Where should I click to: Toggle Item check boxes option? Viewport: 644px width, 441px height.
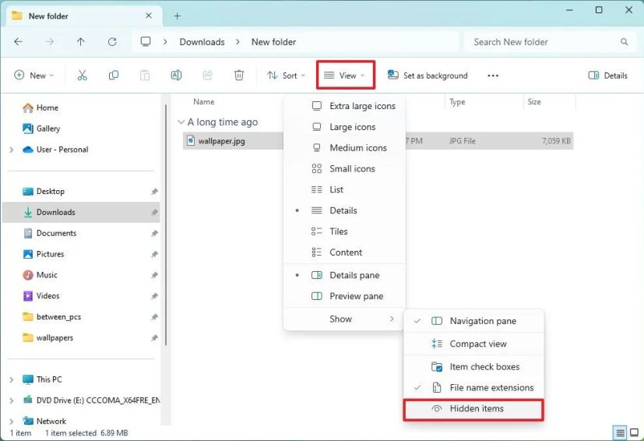[473, 367]
